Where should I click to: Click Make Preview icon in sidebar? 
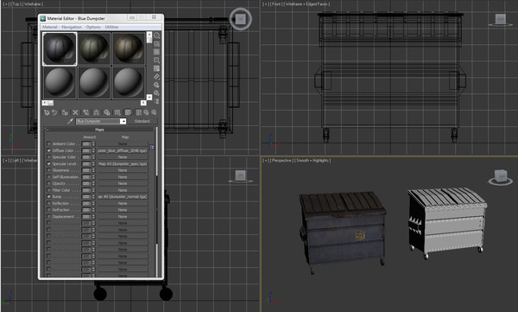click(x=157, y=77)
